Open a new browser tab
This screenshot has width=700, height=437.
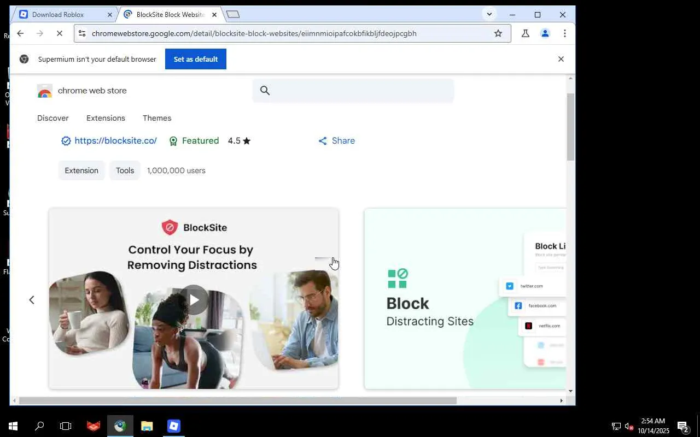[x=232, y=14]
